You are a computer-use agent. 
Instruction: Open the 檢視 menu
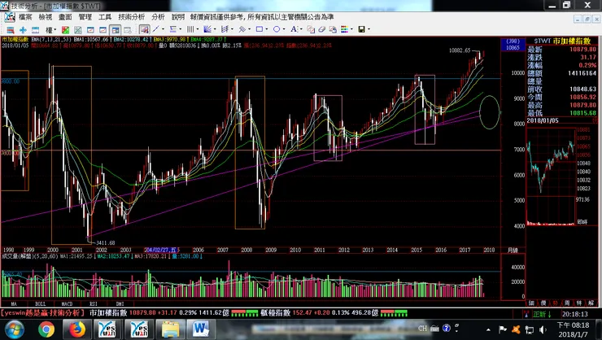pos(46,17)
